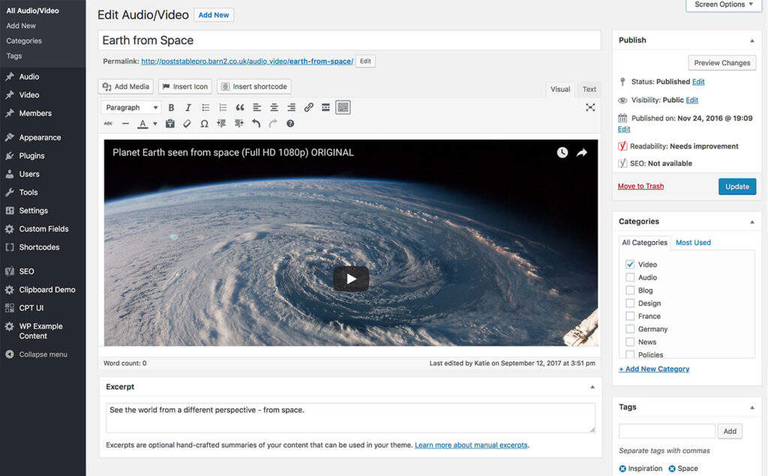
Task: Tick the Blog category checkbox
Action: coord(630,291)
